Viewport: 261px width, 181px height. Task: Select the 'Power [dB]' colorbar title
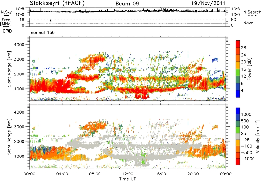pyautogui.click(x=249, y=69)
